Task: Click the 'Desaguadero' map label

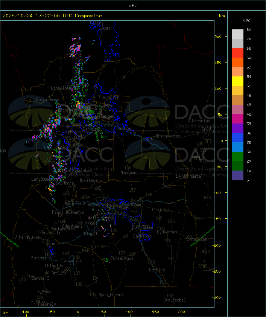Action: (x=168, y=136)
